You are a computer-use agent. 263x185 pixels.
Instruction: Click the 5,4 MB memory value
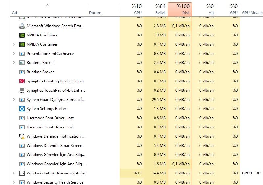click(x=160, y=146)
